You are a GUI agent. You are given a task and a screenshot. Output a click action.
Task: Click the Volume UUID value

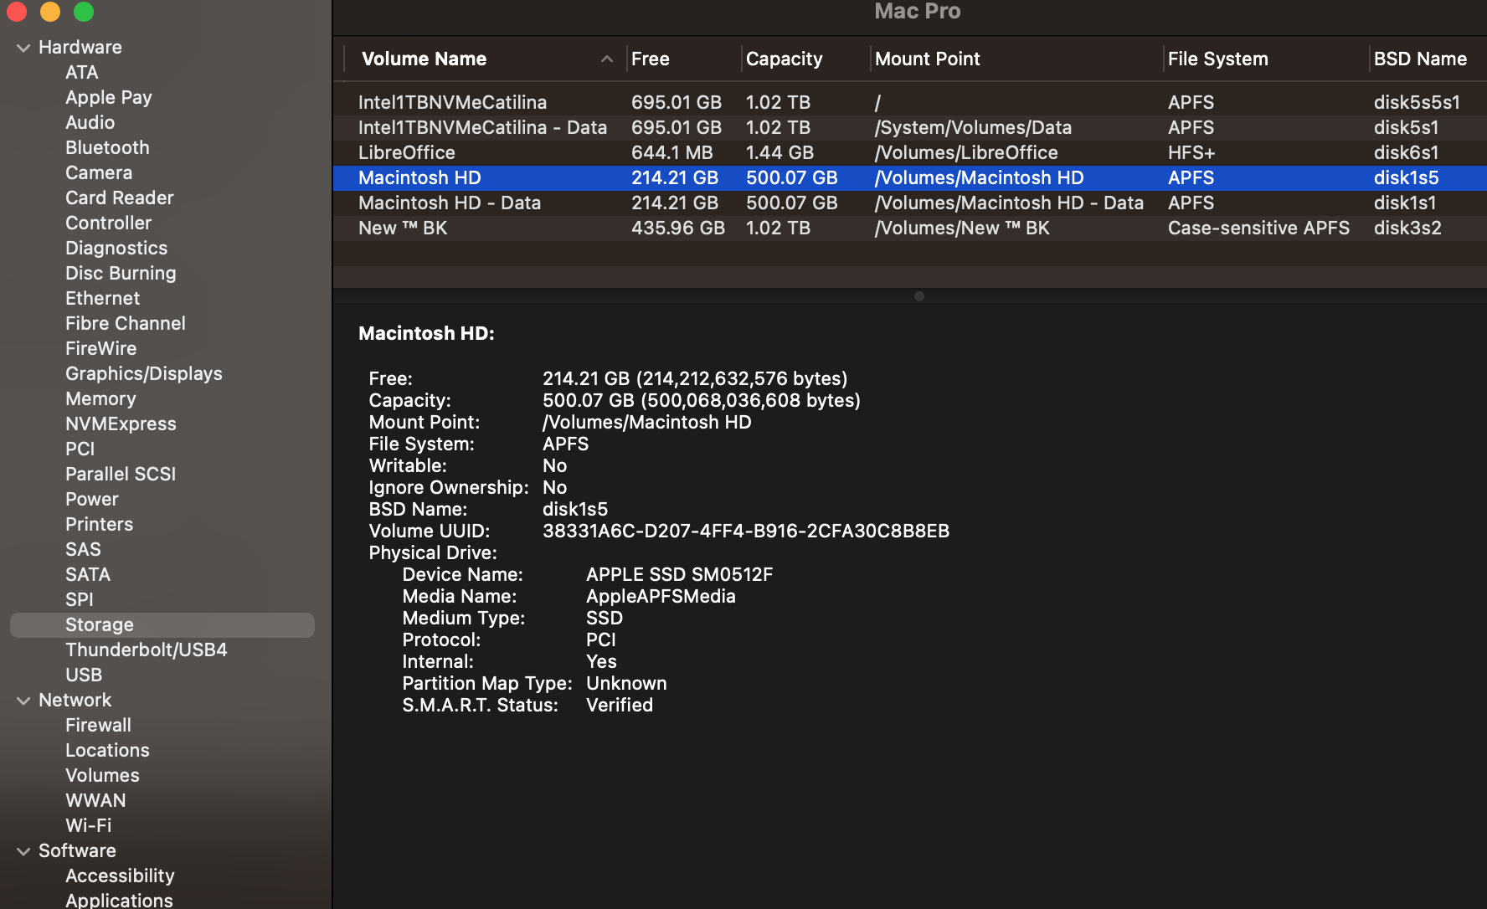pyautogui.click(x=746, y=532)
